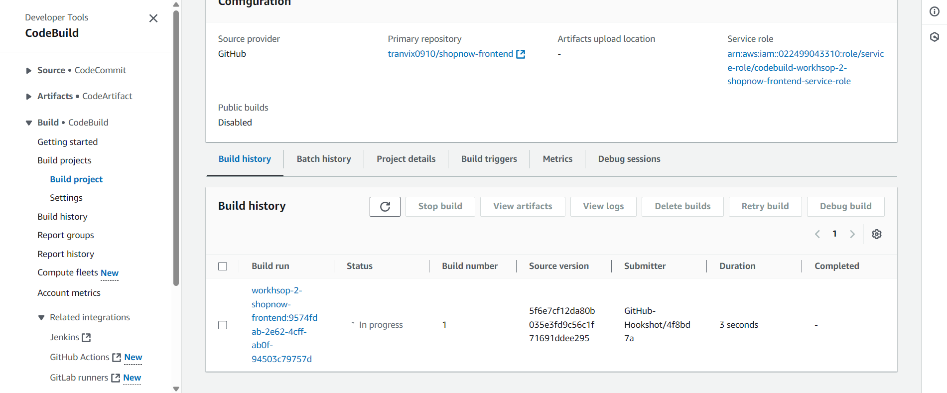Click the Status column header
This screenshot has width=947, height=393.
360,266
